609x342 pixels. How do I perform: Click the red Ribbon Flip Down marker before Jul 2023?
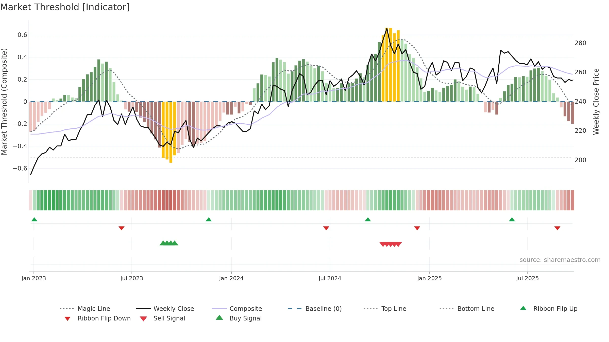pyautogui.click(x=122, y=228)
